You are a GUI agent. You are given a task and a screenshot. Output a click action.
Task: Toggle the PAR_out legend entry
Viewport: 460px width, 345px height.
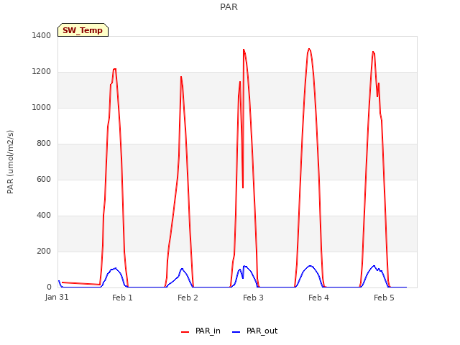click(254, 331)
